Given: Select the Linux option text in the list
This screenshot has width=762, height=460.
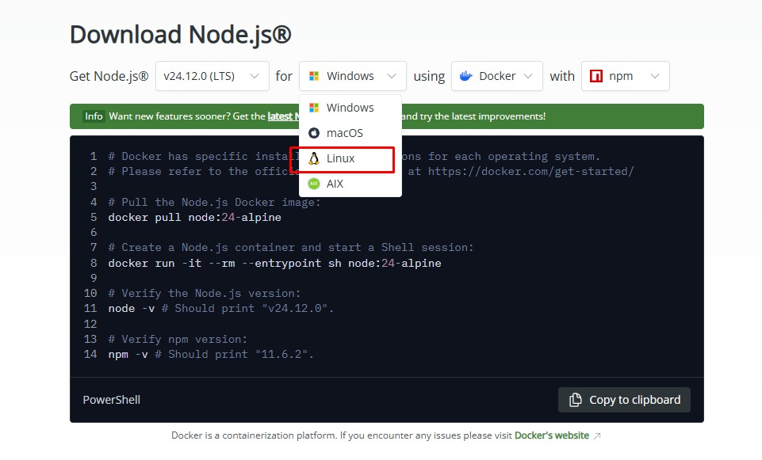Looking at the screenshot, I should click(x=341, y=158).
